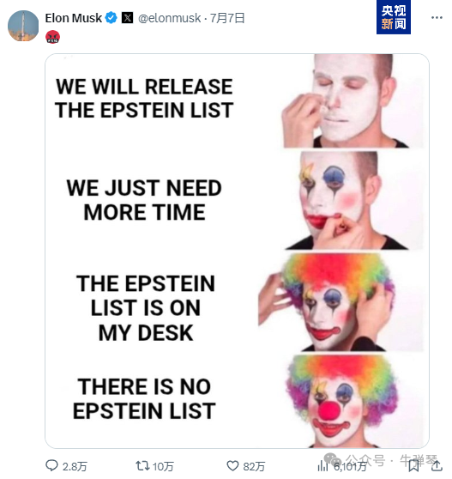Click the blue verified checkmark badge
The width and height of the screenshot is (452, 479).
coord(111,18)
